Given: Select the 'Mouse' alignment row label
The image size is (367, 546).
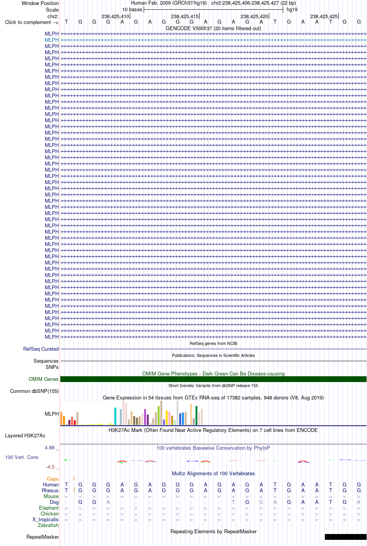Looking at the screenshot, I should click(x=51, y=496).
